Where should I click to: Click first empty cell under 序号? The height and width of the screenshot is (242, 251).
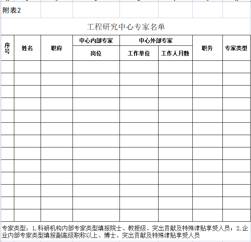(x=7, y=67)
